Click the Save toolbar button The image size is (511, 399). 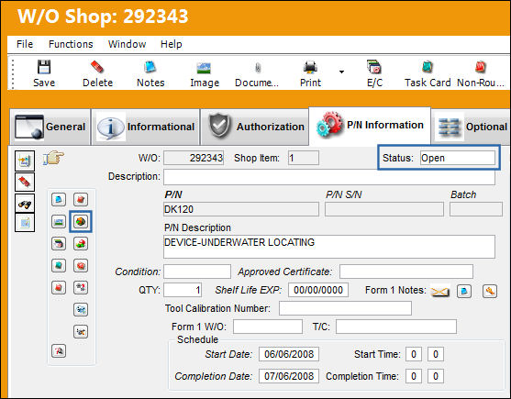point(44,73)
